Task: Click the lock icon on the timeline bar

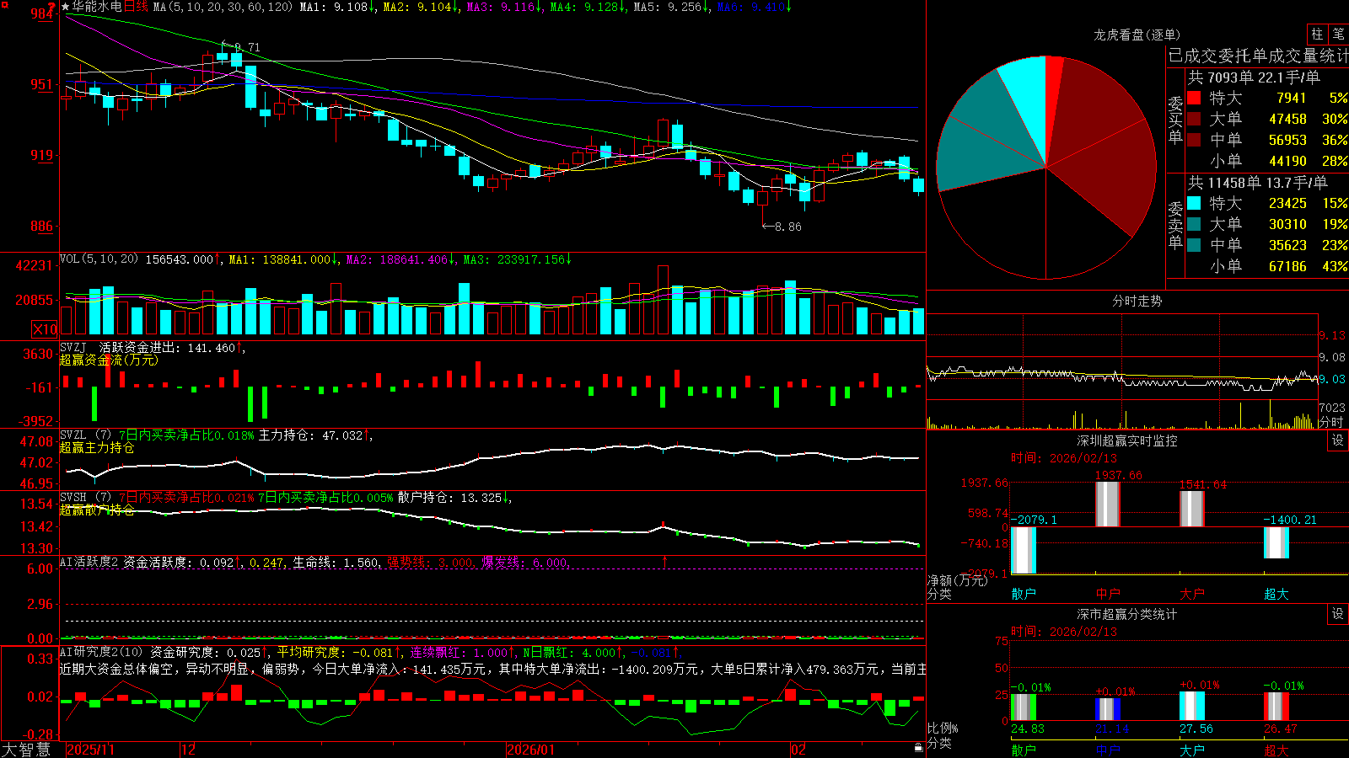Action: (918, 747)
